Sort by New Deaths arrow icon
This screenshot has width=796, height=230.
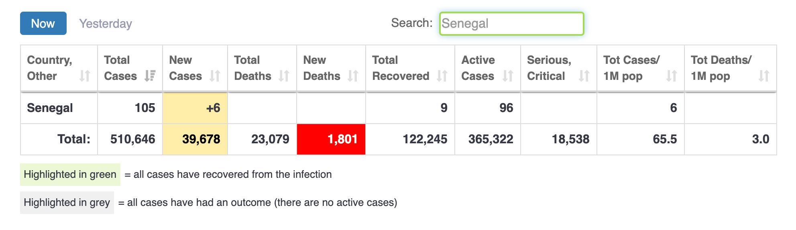353,76
